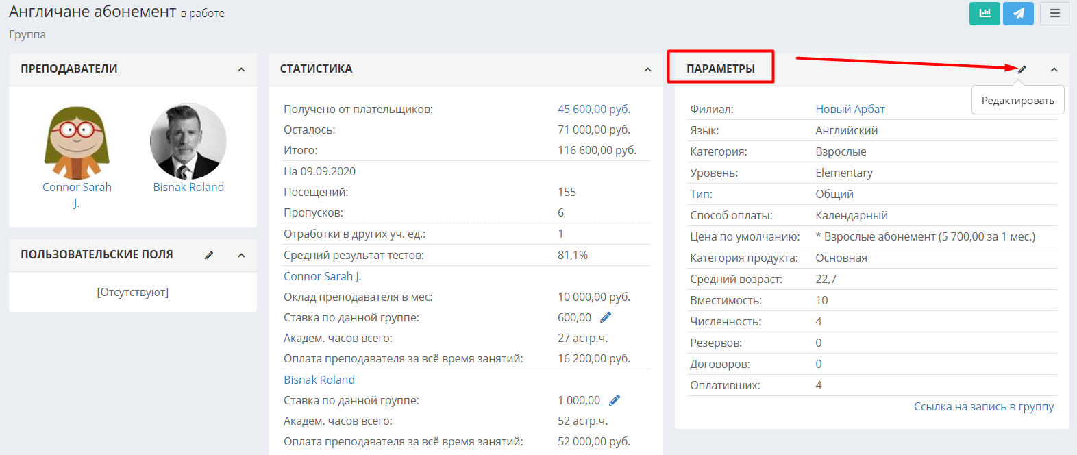Viewport: 1077px width, 455px height.
Task: Open the 45 600,00 руб. received amount link
Action: pos(594,109)
